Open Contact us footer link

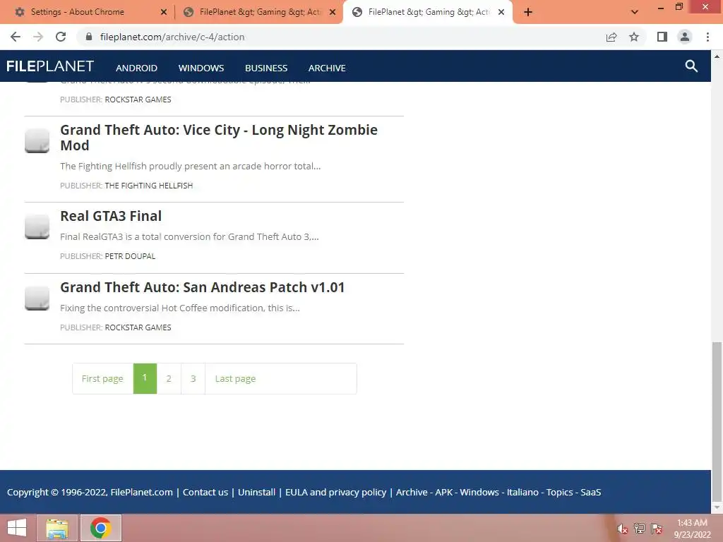205,492
